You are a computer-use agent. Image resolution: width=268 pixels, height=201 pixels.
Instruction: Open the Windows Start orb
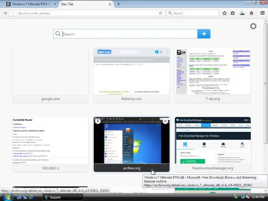click(x=7, y=197)
